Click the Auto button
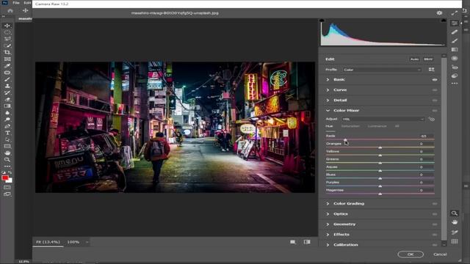 point(414,59)
